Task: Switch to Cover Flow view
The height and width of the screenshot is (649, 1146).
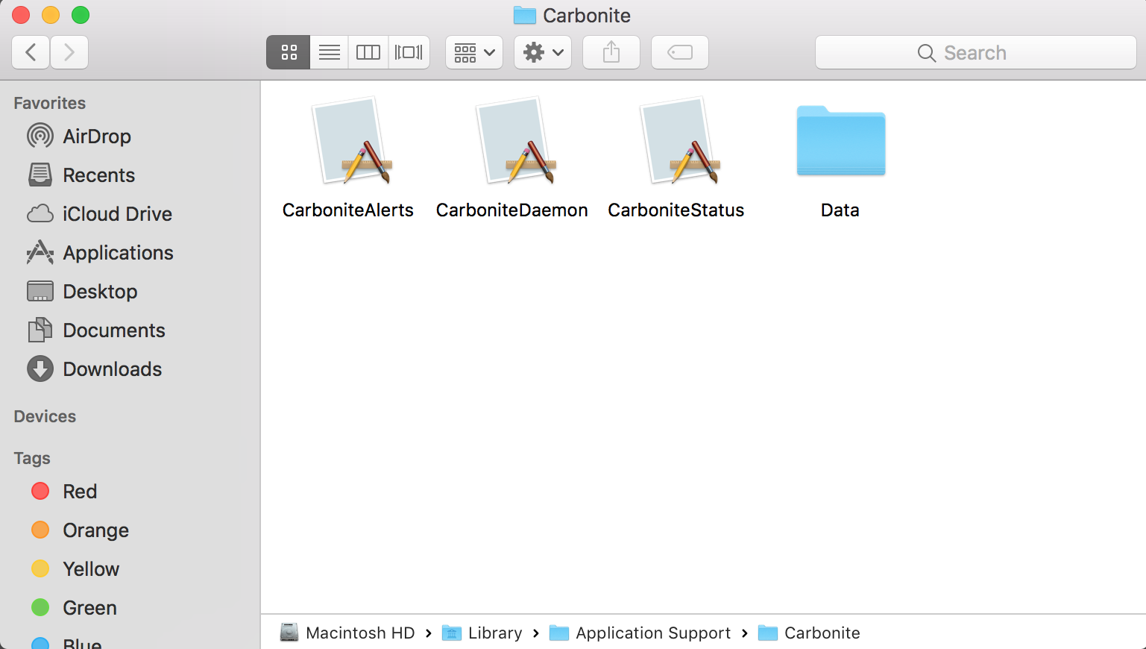Action: [x=409, y=52]
